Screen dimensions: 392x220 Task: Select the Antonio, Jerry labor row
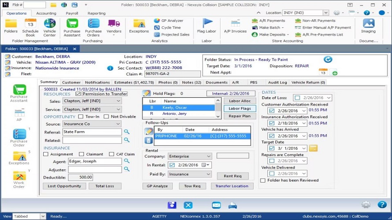tap(178, 114)
